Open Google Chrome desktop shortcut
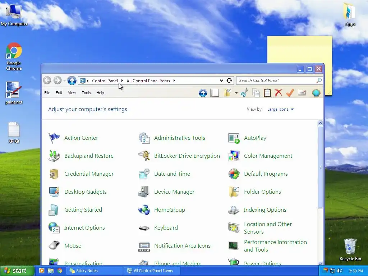Image resolution: width=368 pixels, height=276 pixels. point(14,56)
